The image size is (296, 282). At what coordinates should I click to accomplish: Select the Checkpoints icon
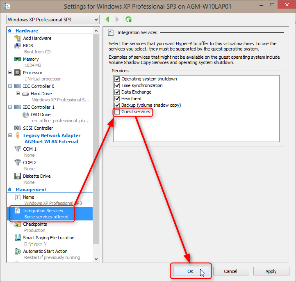[18, 225]
